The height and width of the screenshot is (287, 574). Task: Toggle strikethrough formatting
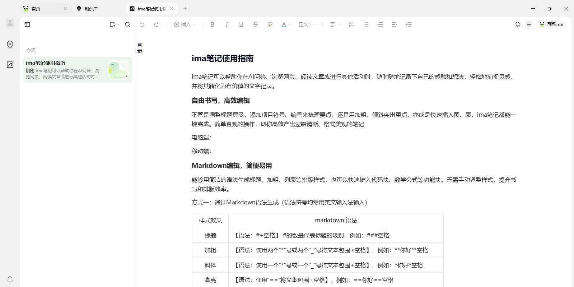pos(256,24)
